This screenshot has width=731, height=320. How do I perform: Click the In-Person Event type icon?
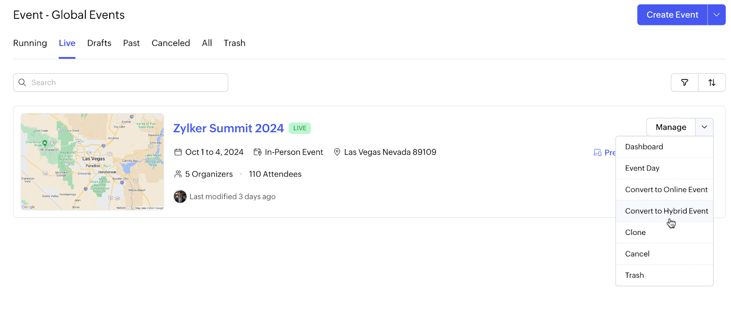tap(258, 152)
